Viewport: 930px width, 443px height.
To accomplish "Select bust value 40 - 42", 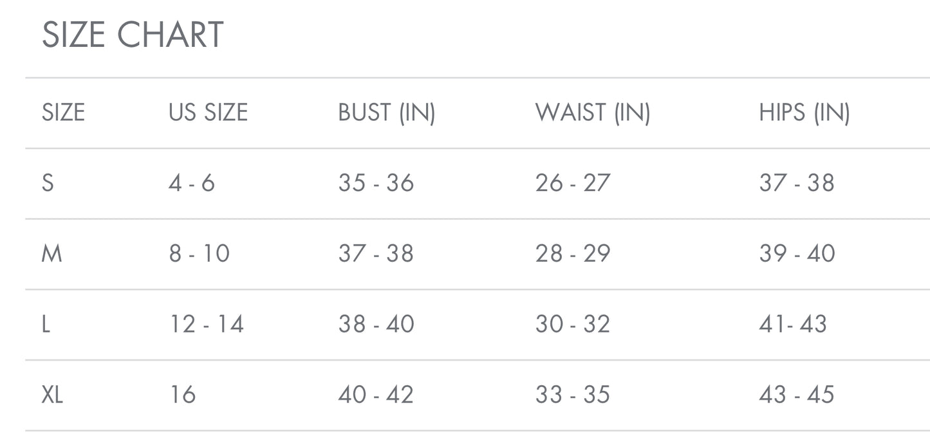I will click(x=377, y=395).
